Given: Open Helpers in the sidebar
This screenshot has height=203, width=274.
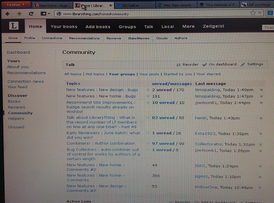Looking at the screenshot, I should point(16,118).
